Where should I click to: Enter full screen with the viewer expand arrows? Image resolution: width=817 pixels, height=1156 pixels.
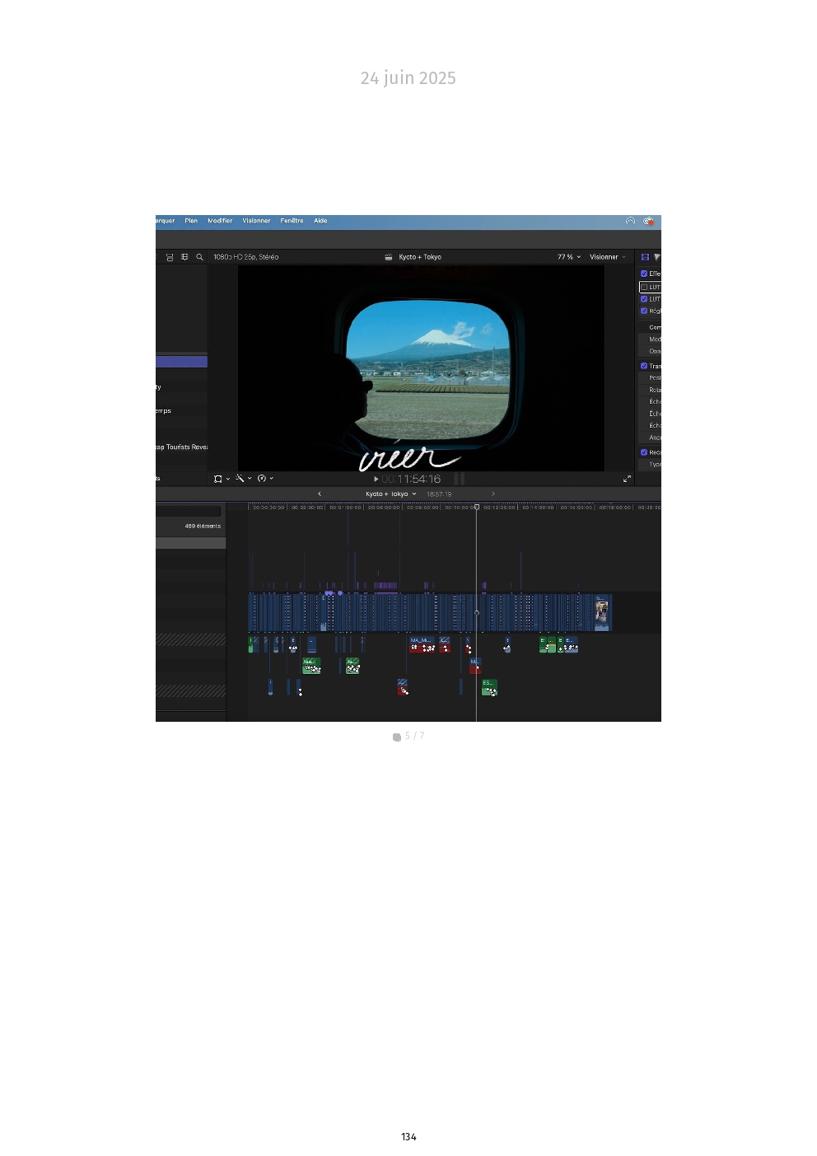627,479
